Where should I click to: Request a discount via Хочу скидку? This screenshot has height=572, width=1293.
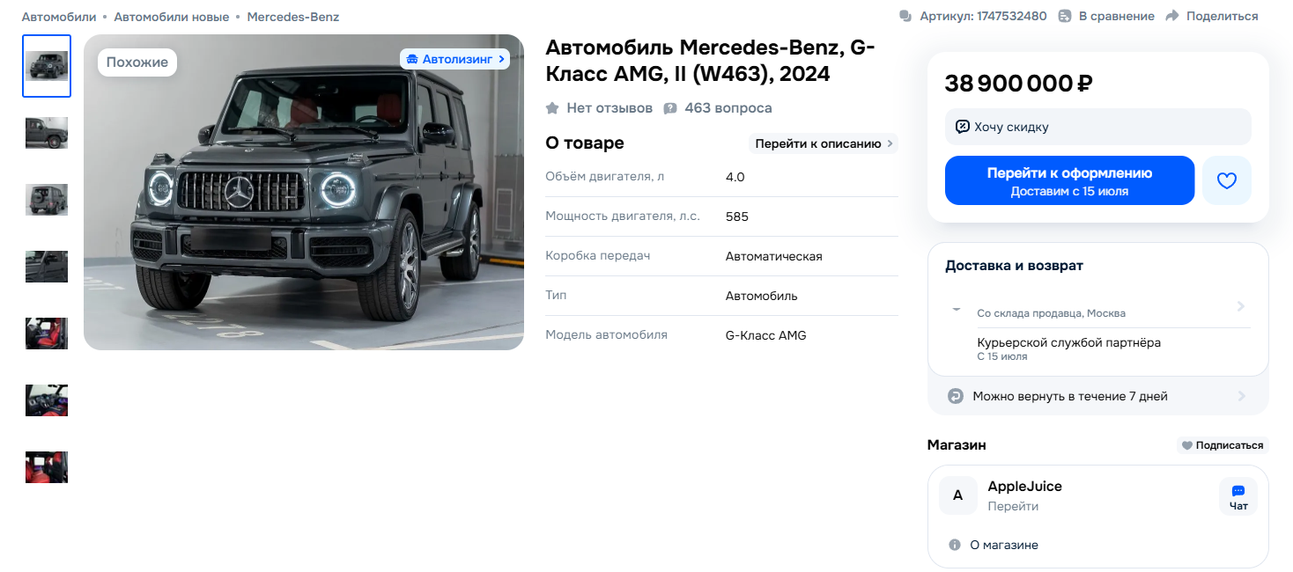click(1098, 127)
